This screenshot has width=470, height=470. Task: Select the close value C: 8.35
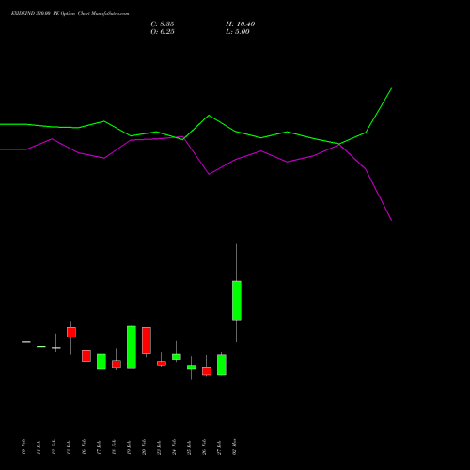[x=163, y=24]
